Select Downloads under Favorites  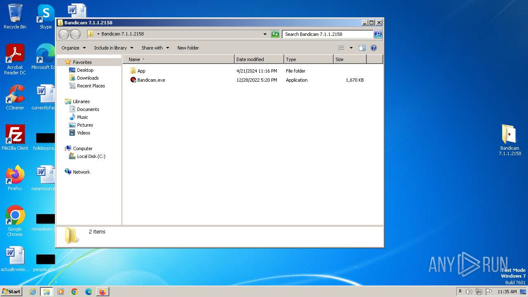coord(88,78)
